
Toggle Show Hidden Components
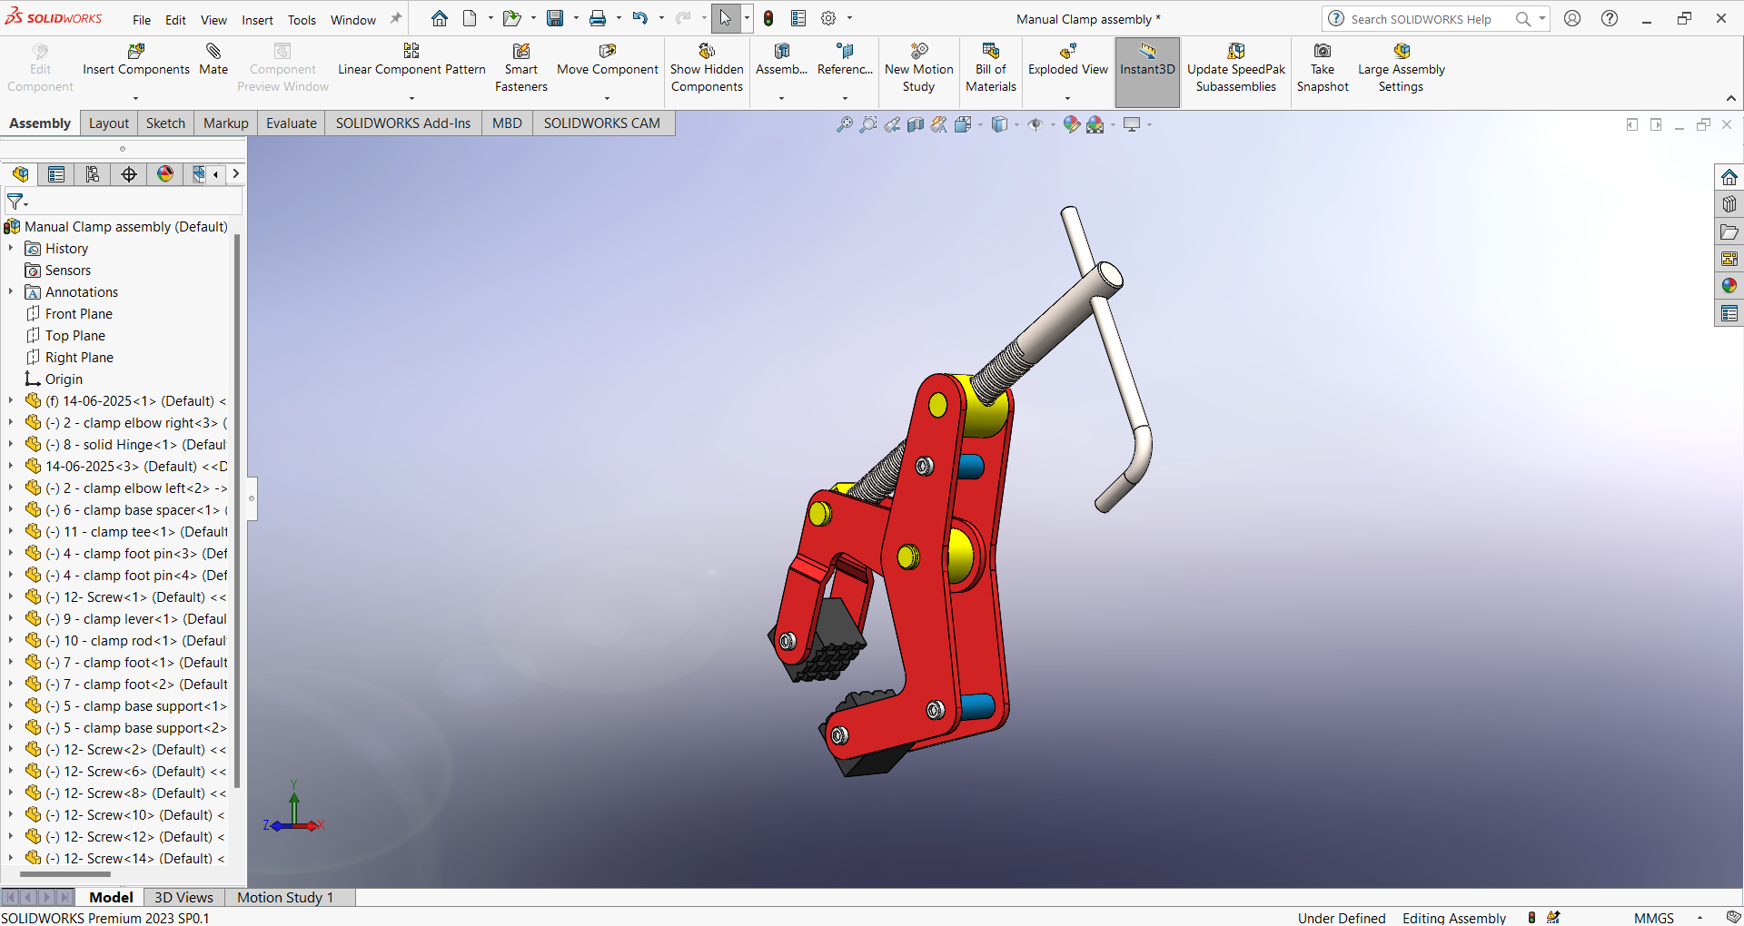tap(707, 69)
